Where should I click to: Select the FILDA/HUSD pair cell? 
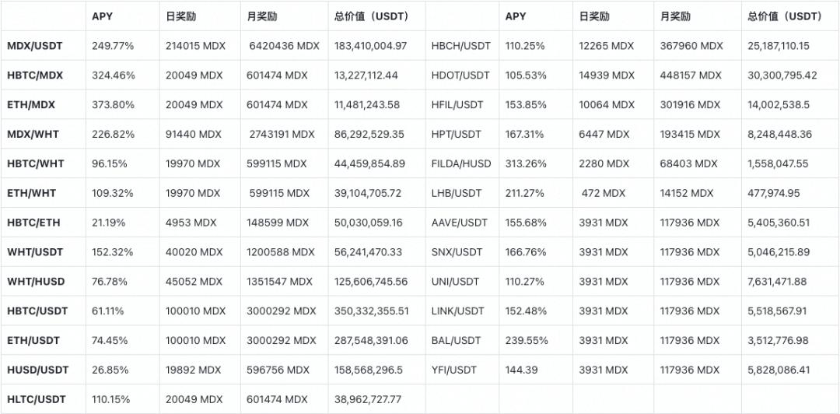pos(461,164)
